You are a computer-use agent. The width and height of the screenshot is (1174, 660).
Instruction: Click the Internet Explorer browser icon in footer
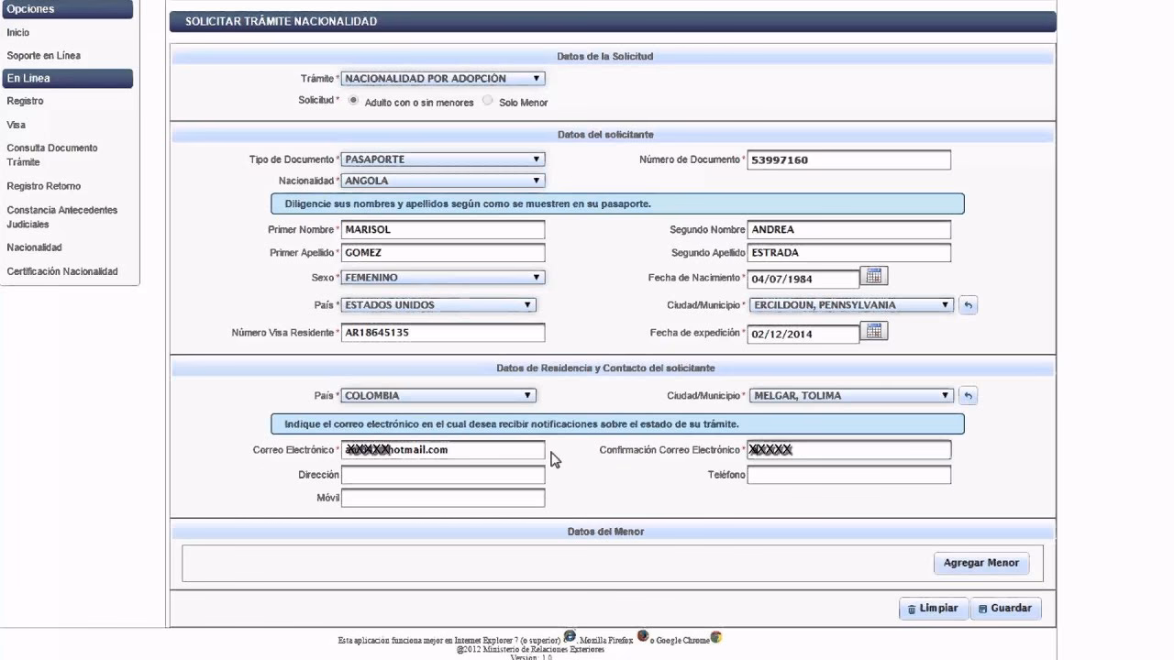pos(570,636)
